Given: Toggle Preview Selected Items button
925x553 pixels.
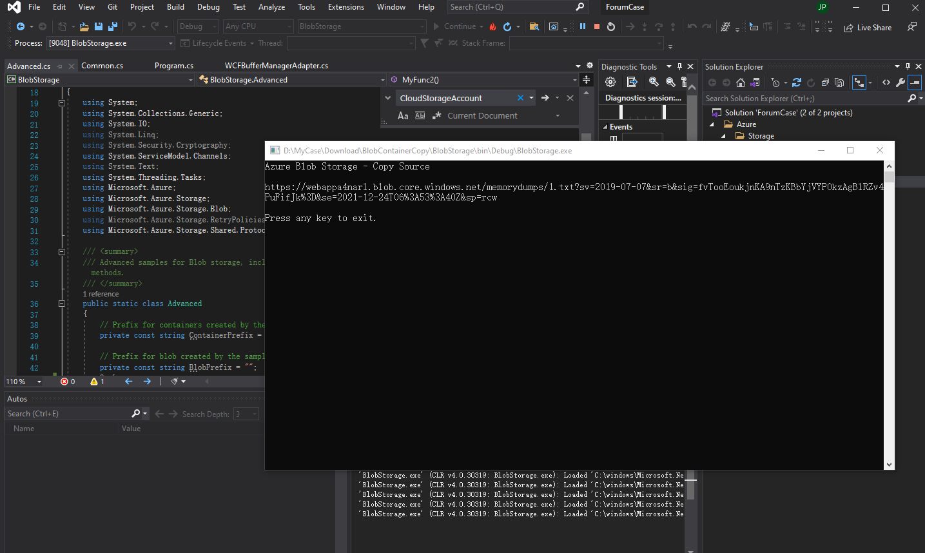Looking at the screenshot, I should (915, 82).
